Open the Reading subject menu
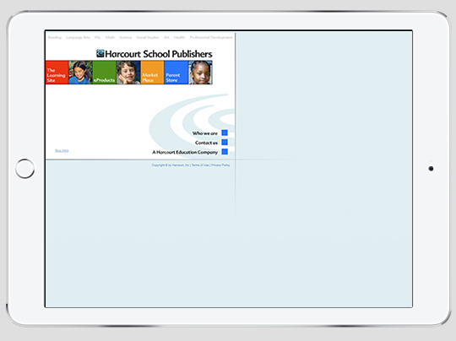The width and height of the screenshot is (456, 341). pyautogui.click(x=55, y=37)
